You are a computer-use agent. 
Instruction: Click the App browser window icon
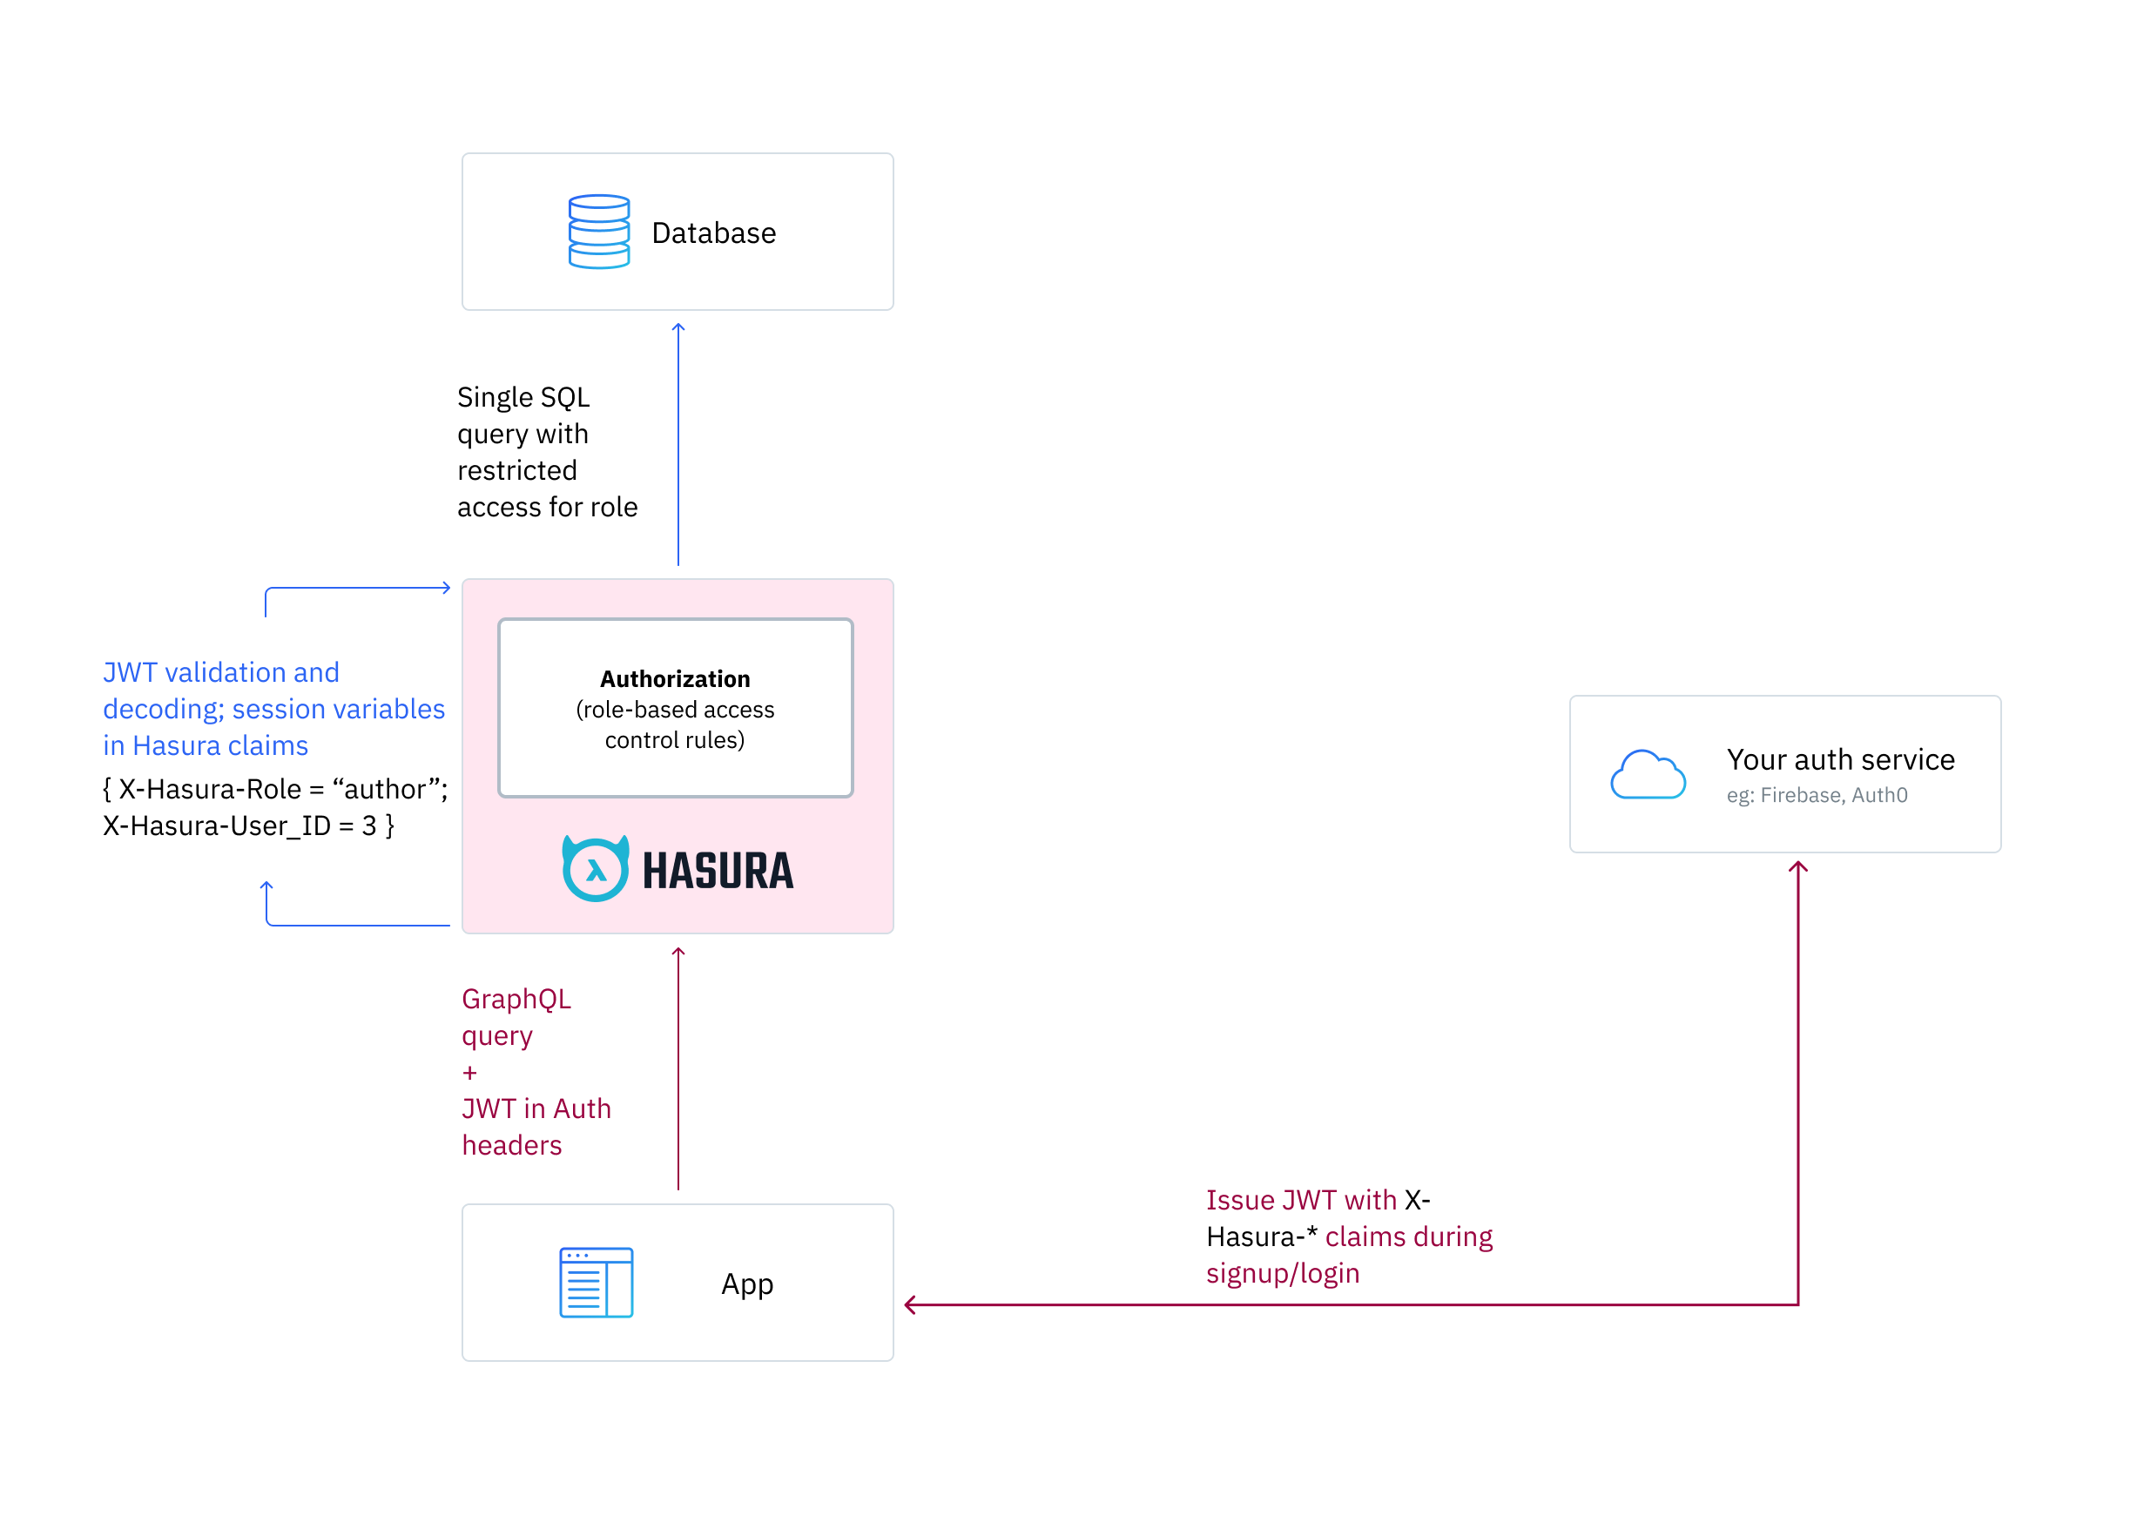pyautogui.click(x=596, y=1282)
